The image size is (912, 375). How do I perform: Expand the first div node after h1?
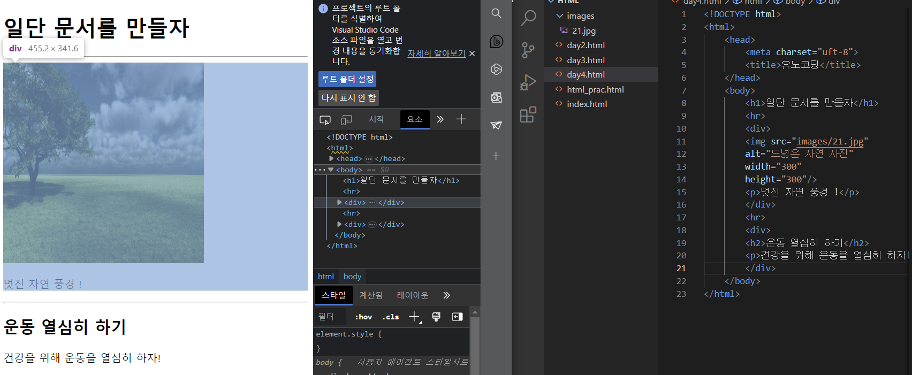pyautogui.click(x=339, y=203)
